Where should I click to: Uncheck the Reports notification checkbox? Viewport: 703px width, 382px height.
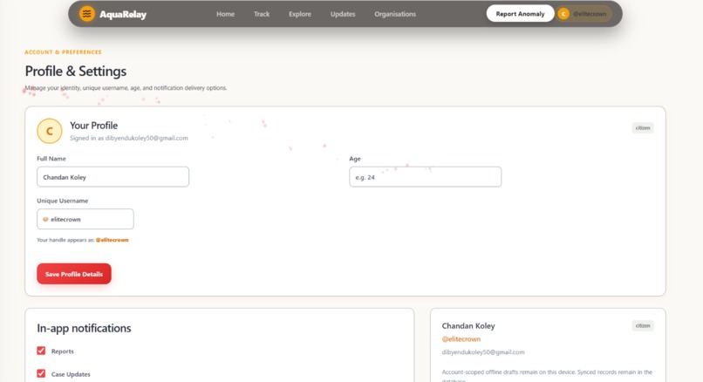pos(41,351)
